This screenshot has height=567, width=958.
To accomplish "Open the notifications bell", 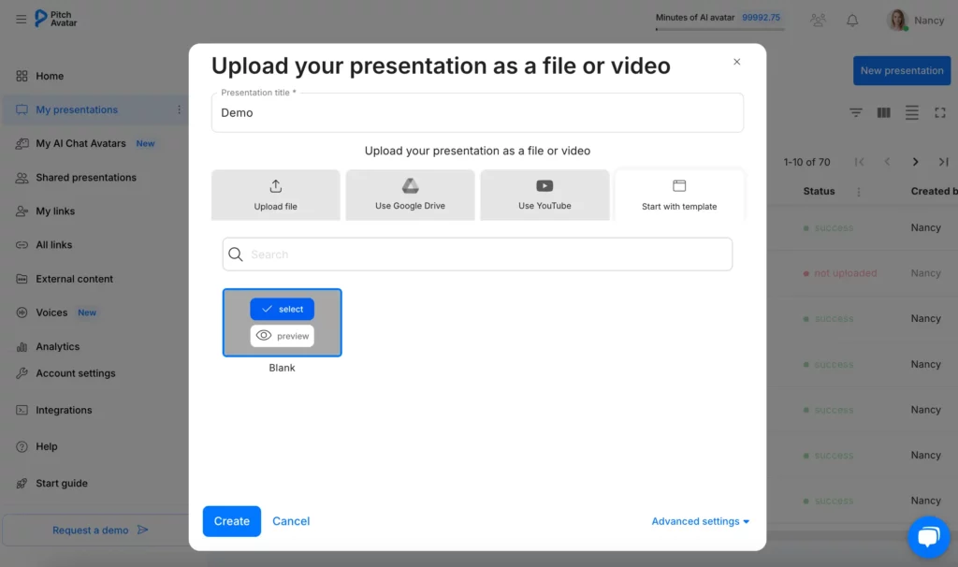I will (852, 20).
